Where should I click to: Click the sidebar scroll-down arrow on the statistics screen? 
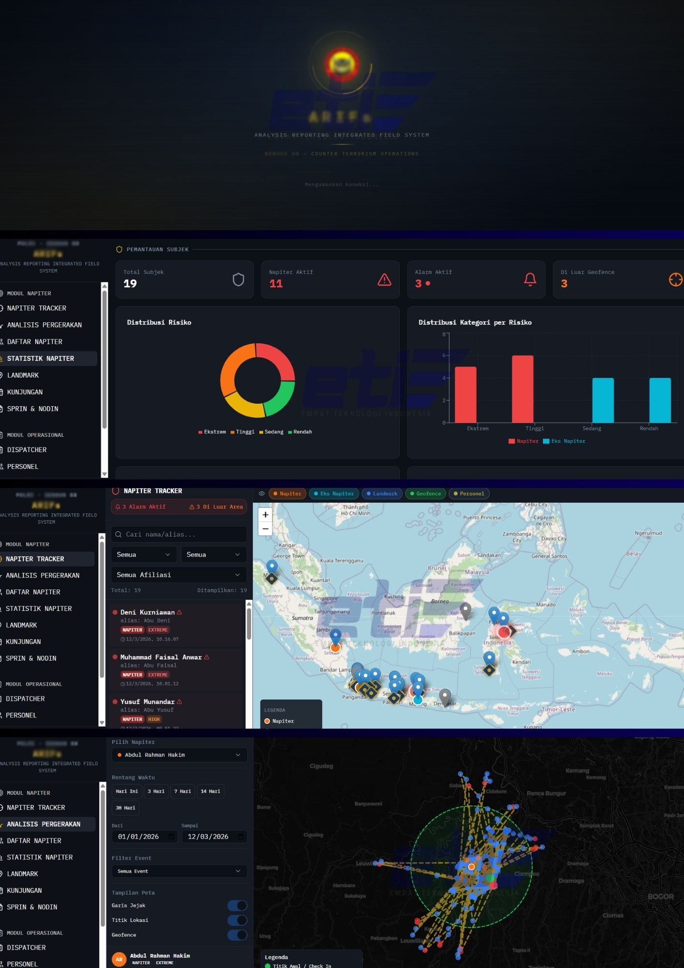pos(104,474)
